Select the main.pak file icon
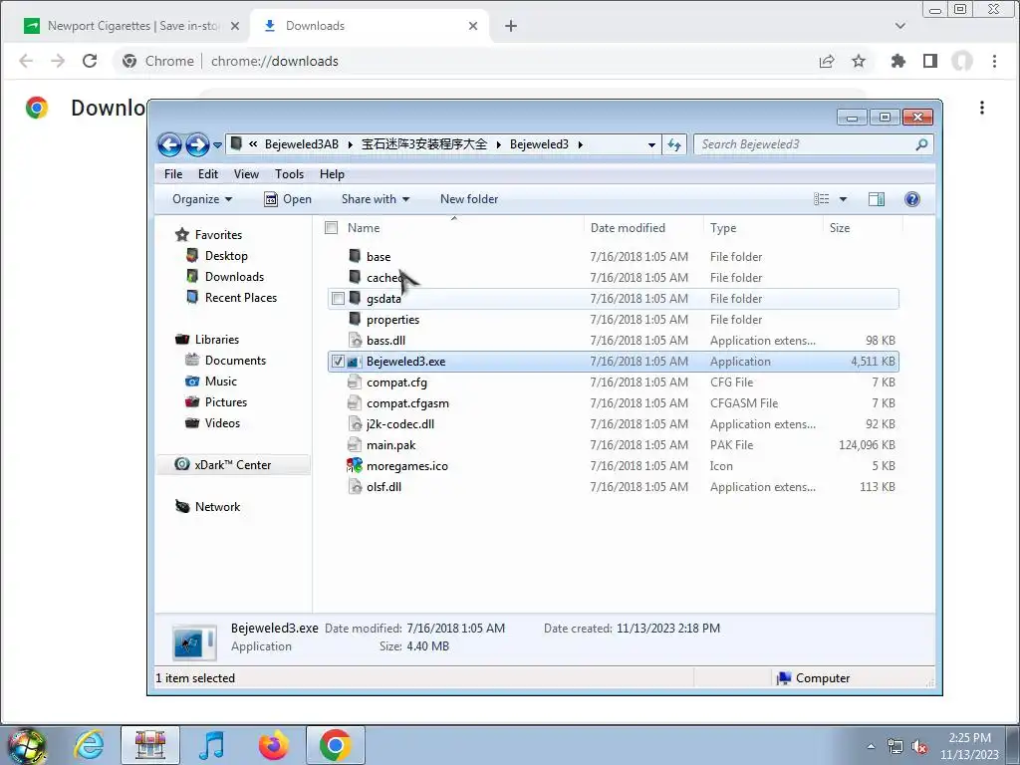Viewport: 1020px width, 765px height. coord(355,445)
